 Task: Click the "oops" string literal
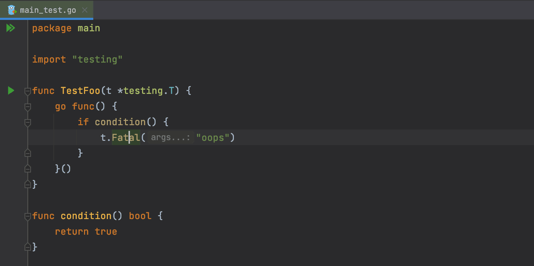[x=213, y=138]
